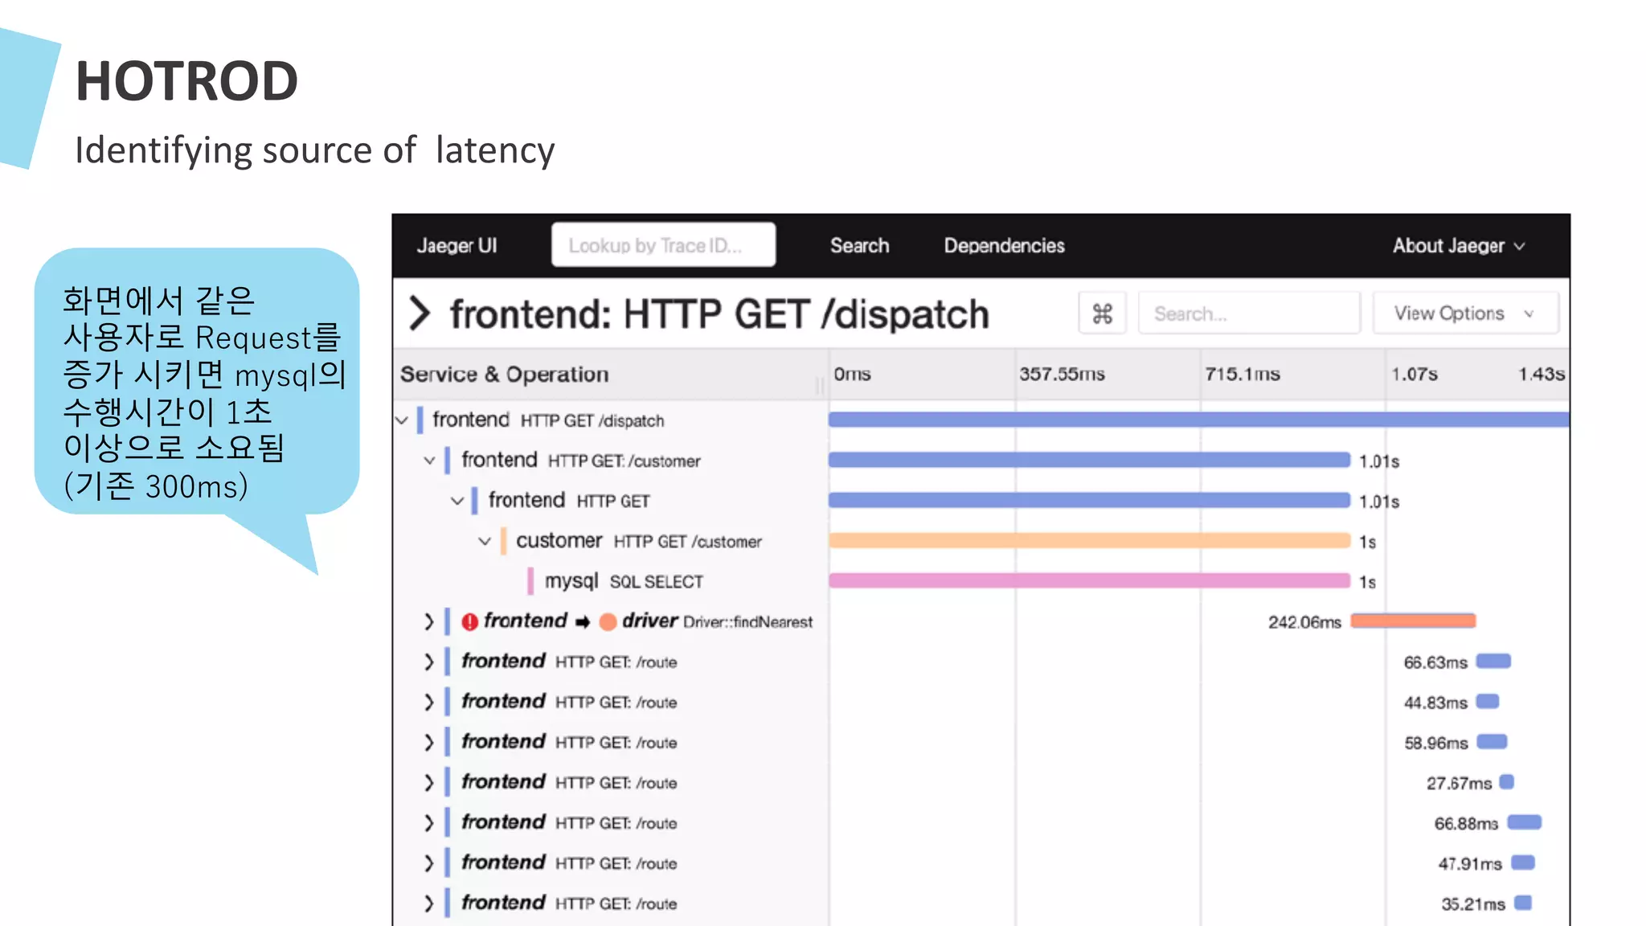1646x926 pixels.
Task: Click the 1.01s frontend HTTP GET span bar
Action: click(1089, 500)
